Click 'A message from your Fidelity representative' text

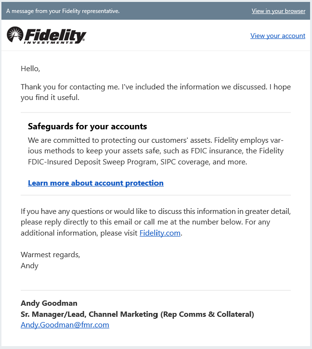point(63,11)
